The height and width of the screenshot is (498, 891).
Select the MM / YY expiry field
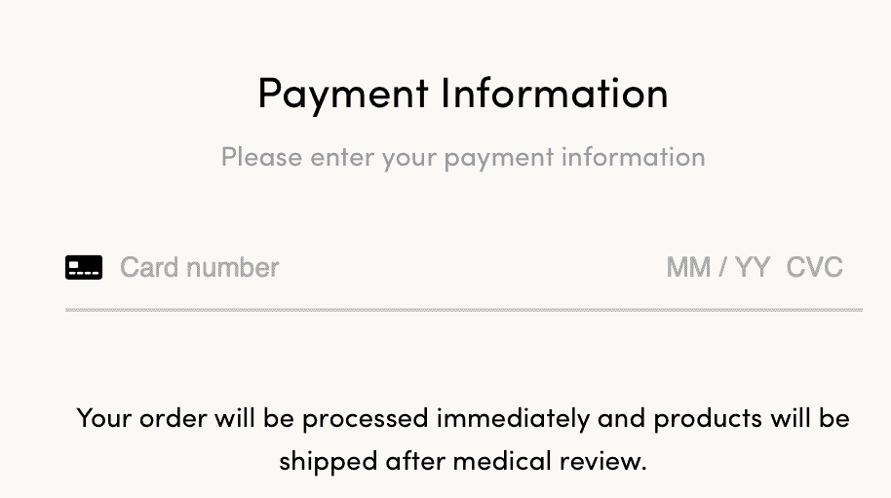718,267
